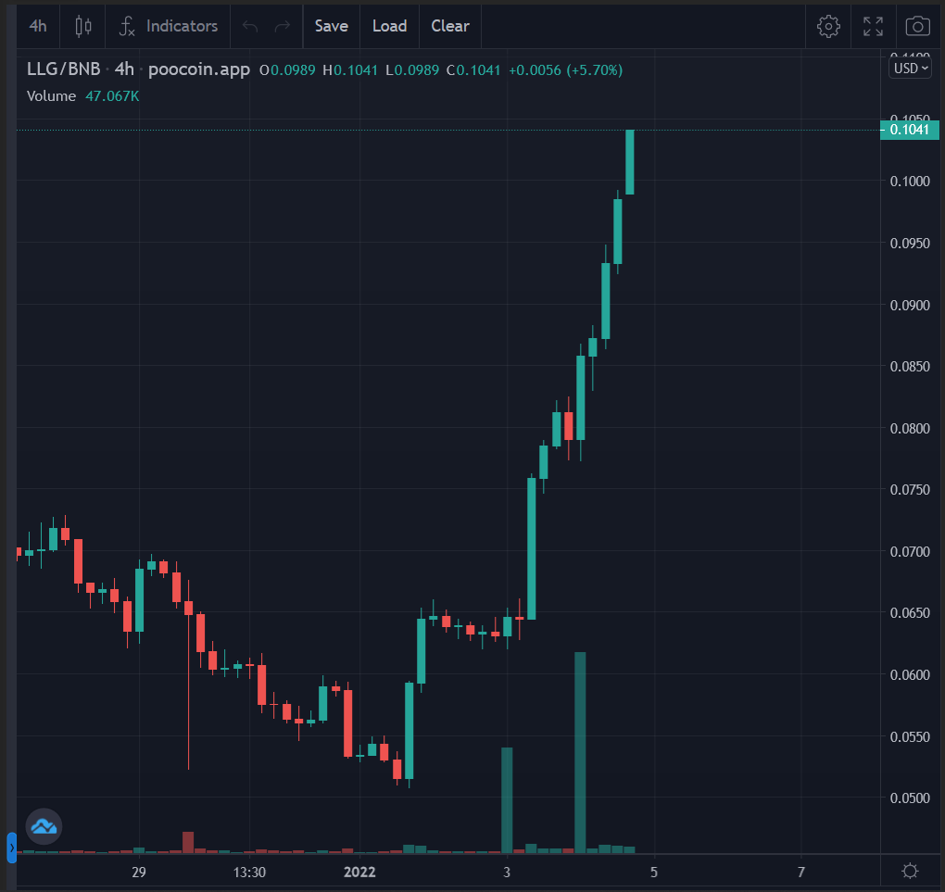Click the 0.0550 price axis label

[910, 736]
